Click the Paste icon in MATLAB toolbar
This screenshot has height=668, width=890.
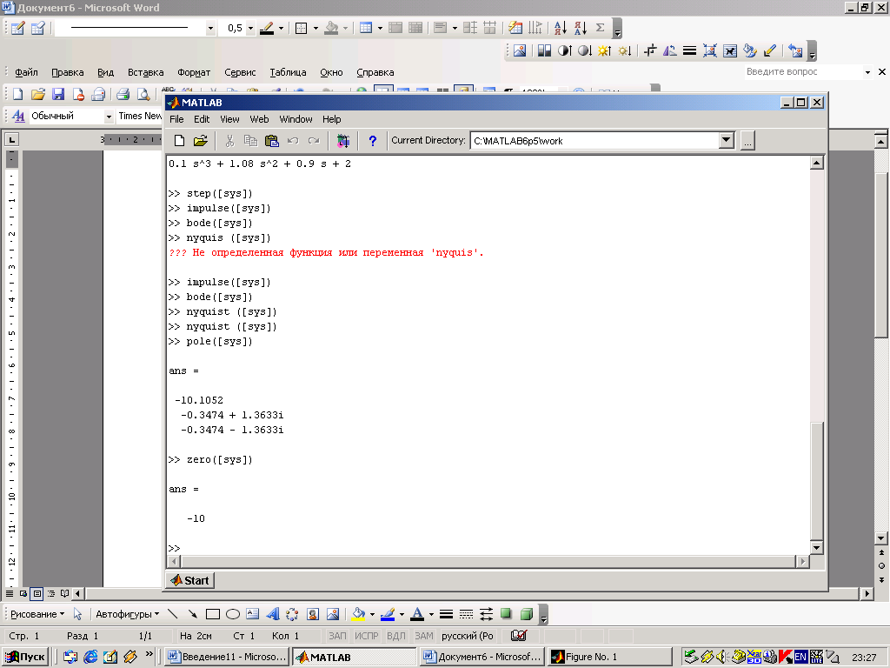pos(271,140)
